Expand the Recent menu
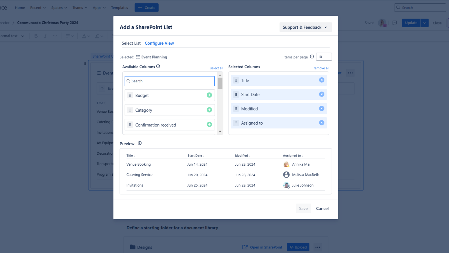 coord(38,8)
